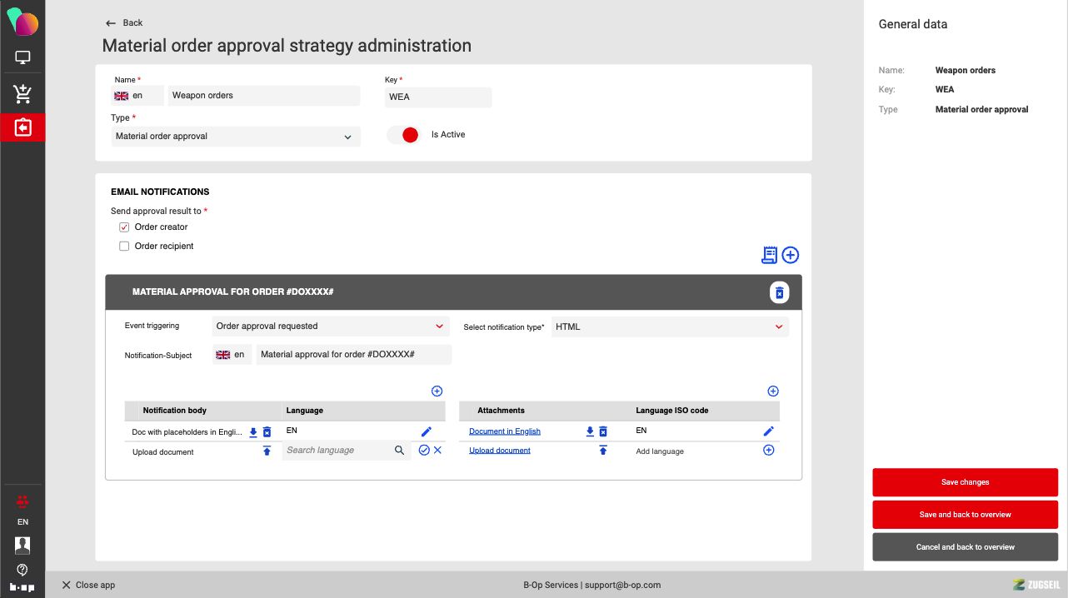1068x598 pixels.
Task: Uncheck the Order creator checkbox
Action: [124, 227]
